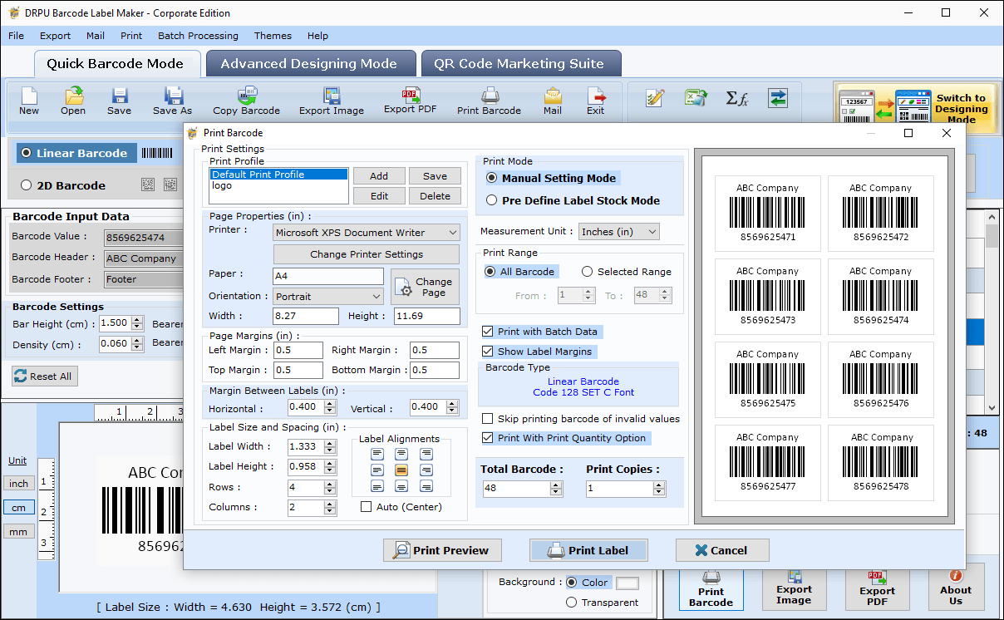Click the Delete profile button
Screen dimensions: 1004x620
tap(435, 196)
